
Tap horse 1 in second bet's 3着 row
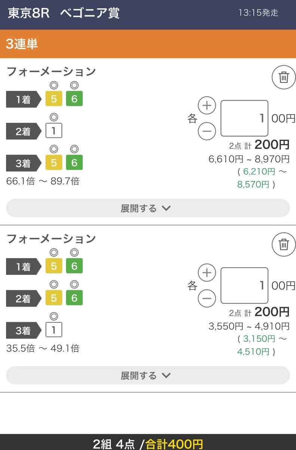pos(54,330)
